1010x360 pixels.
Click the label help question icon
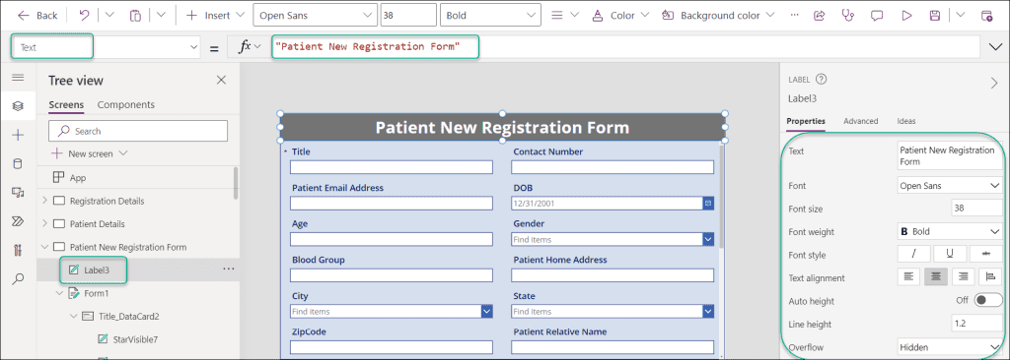pos(821,80)
